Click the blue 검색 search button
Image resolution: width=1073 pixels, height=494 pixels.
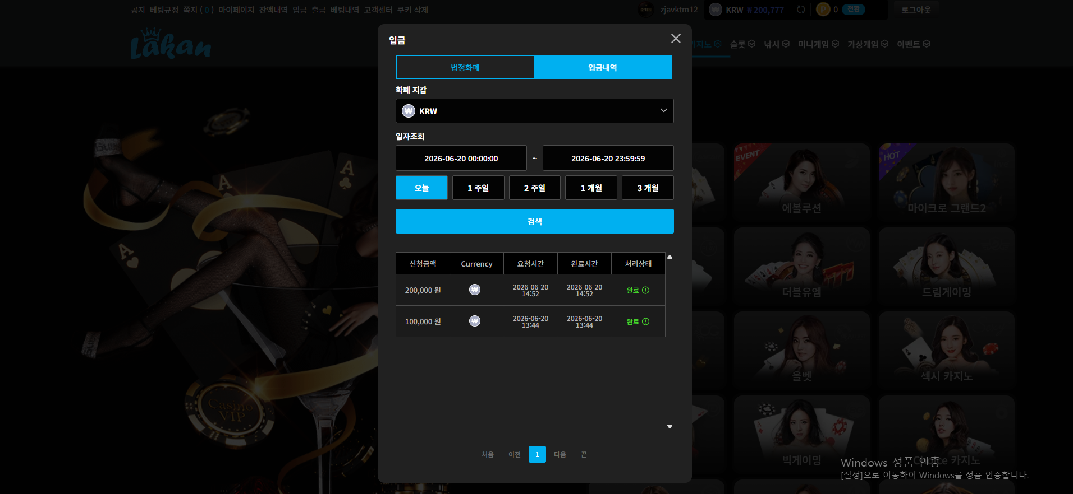(x=534, y=221)
